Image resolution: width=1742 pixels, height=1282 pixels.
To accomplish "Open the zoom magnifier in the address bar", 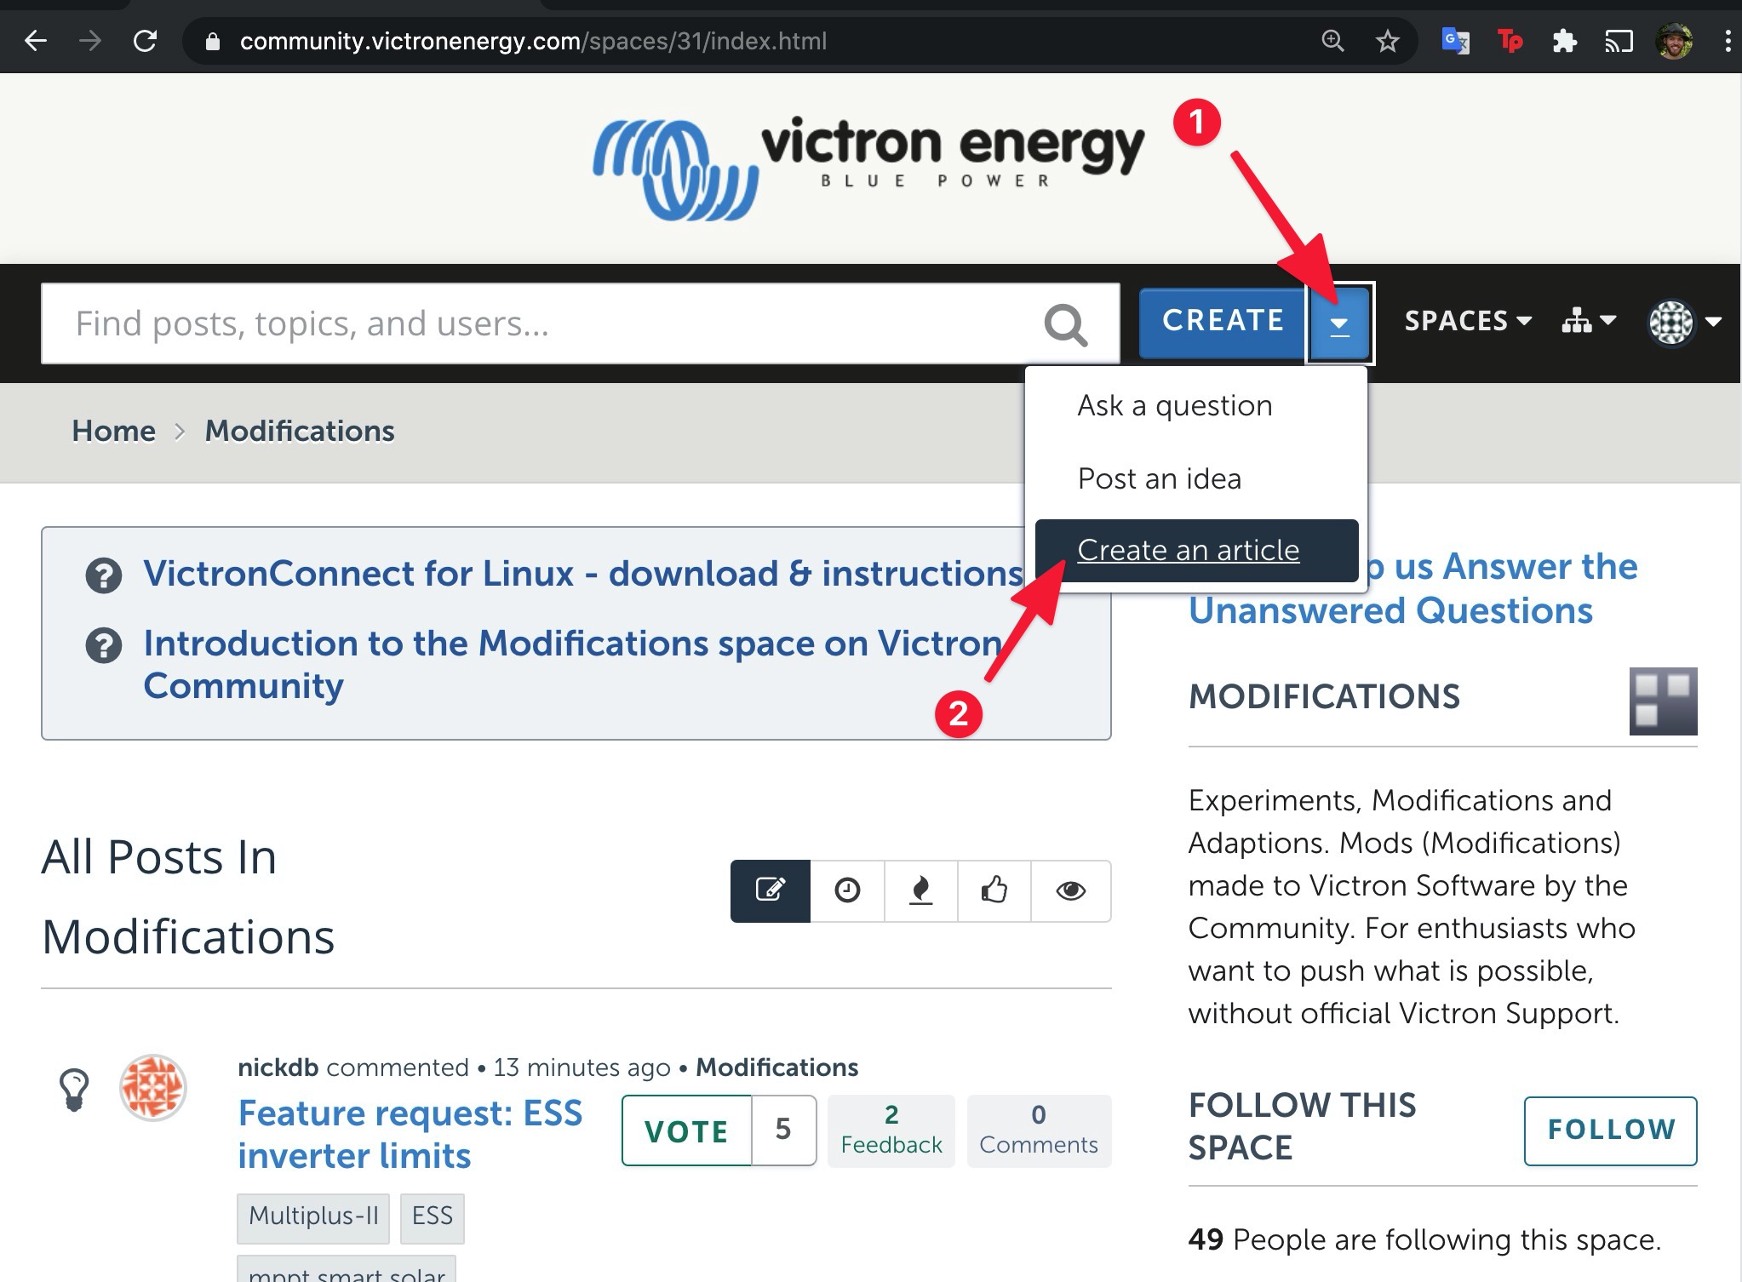I will coord(1332,41).
